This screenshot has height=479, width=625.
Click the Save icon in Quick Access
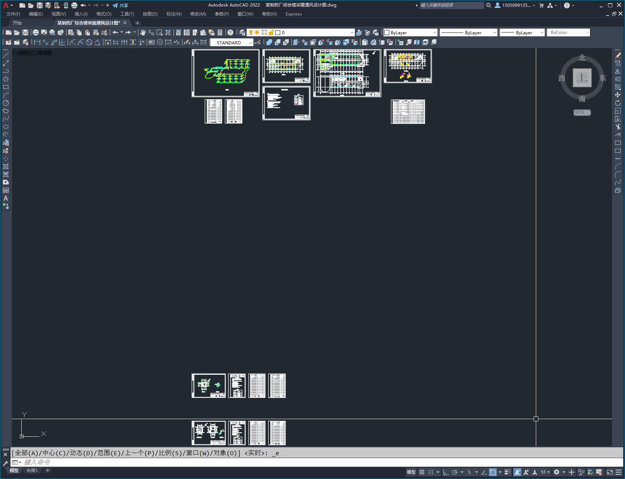tap(40, 5)
